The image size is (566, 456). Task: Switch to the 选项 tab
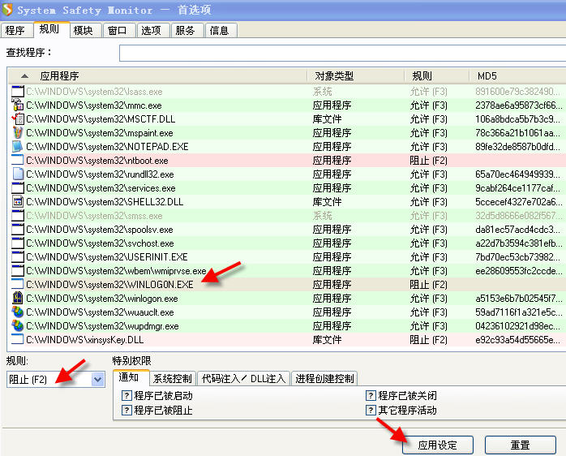tap(152, 30)
